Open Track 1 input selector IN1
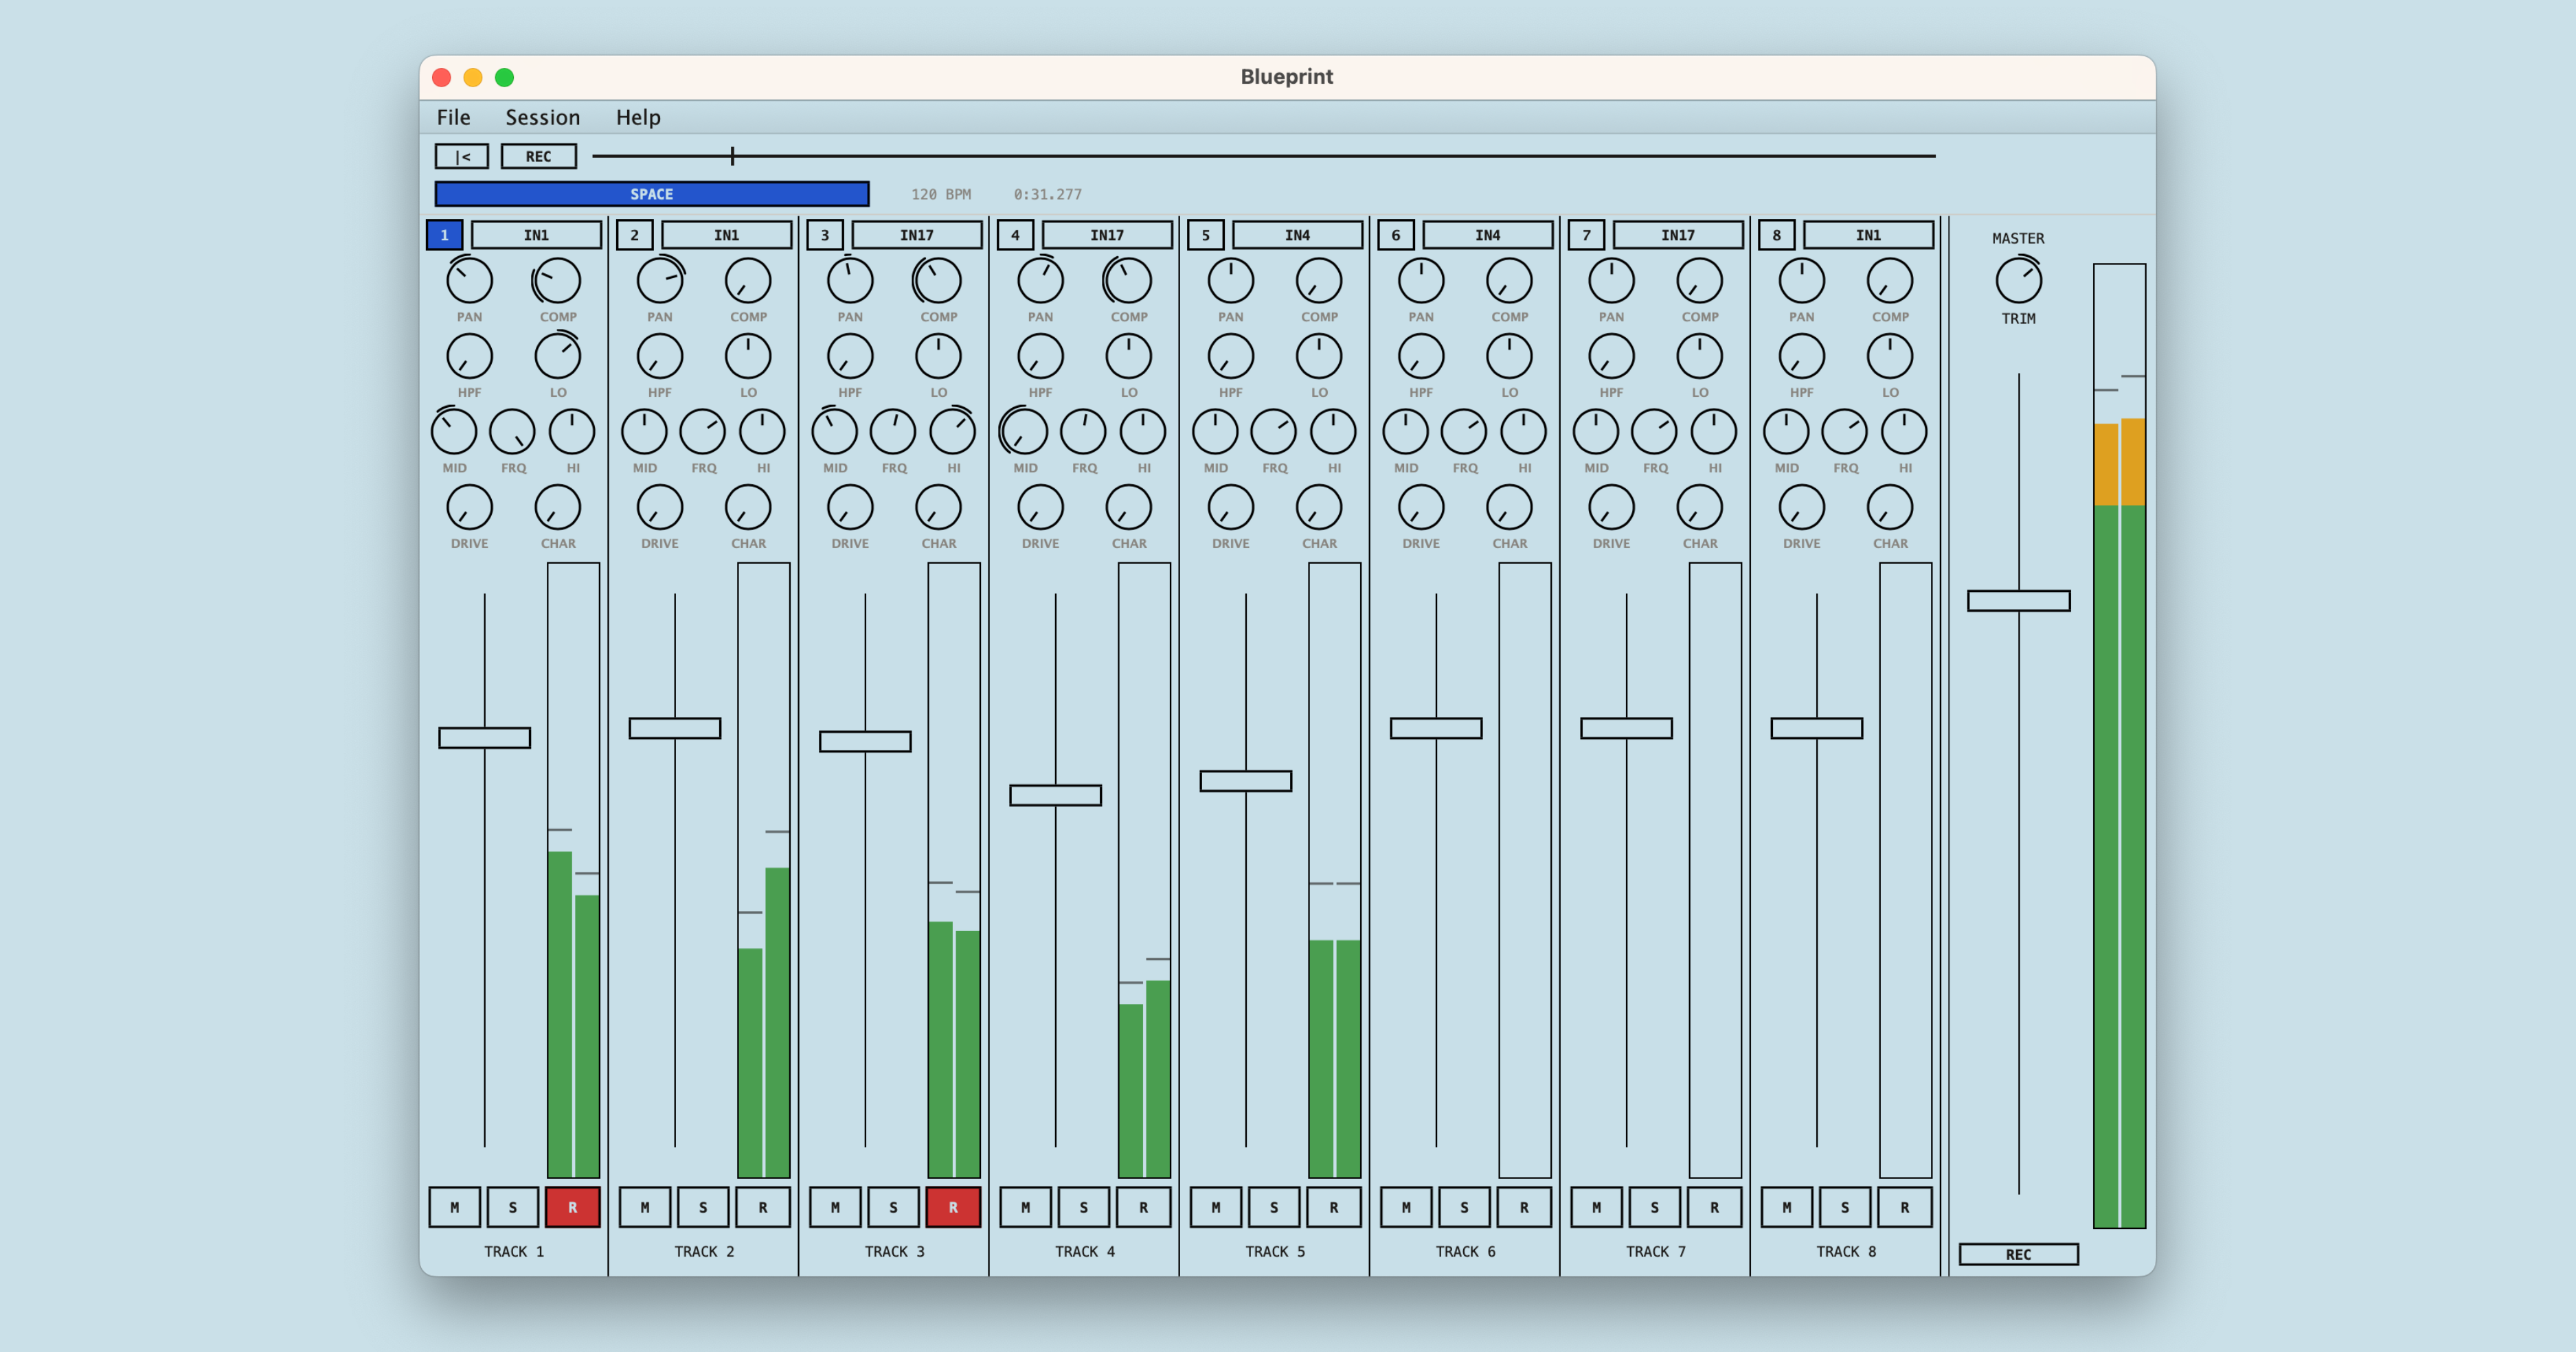 point(536,235)
